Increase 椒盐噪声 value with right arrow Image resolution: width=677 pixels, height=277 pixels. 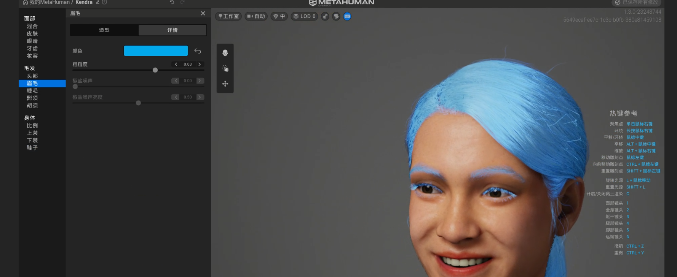point(200,81)
